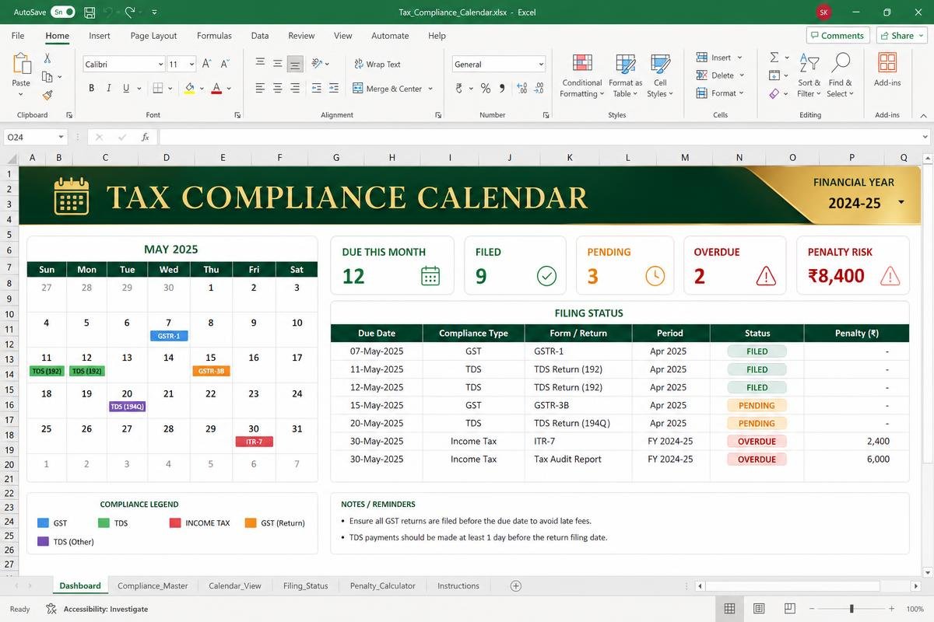Open the Page Layout ribbon tab

153,36
